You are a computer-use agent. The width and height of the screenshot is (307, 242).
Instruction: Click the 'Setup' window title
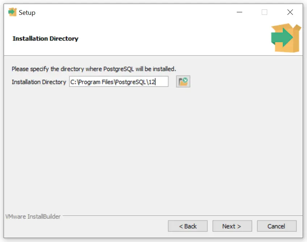[27, 13]
